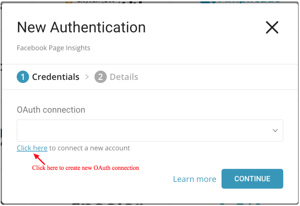The width and height of the screenshot is (300, 206).
Task: Click the 'to connect a new account' text
Action: [x=90, y=148]
